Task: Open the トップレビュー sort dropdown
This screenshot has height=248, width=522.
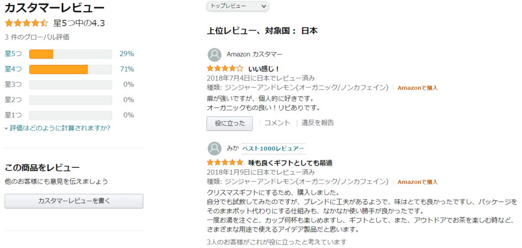Action: click(238, 6)
